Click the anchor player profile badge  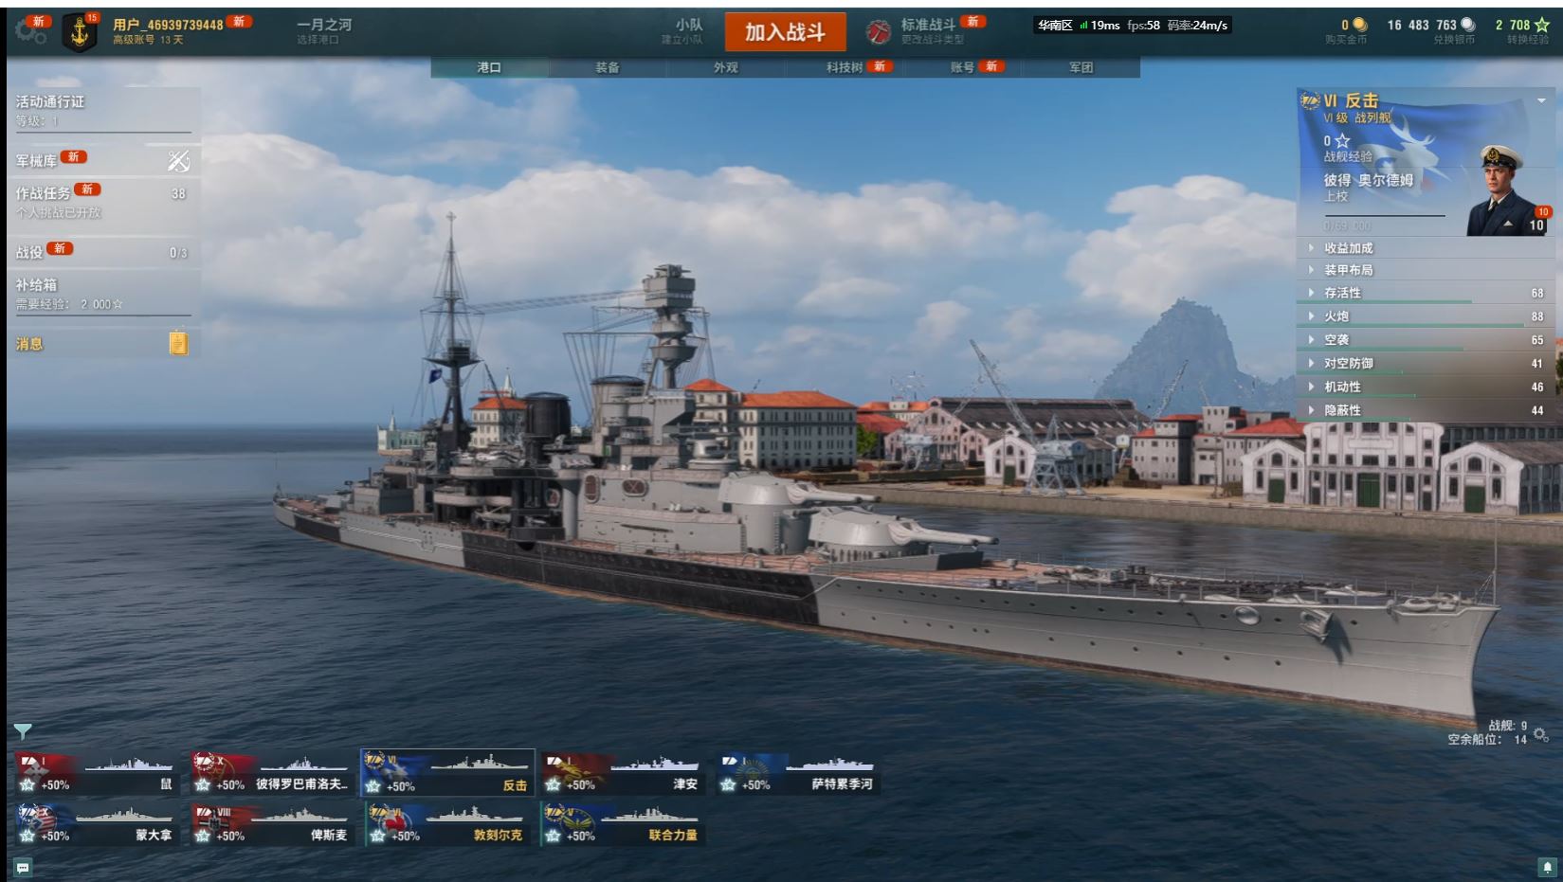(80, 33)
